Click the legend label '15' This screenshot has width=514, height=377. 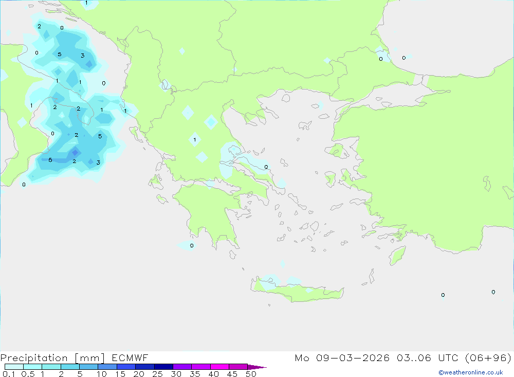120,374
